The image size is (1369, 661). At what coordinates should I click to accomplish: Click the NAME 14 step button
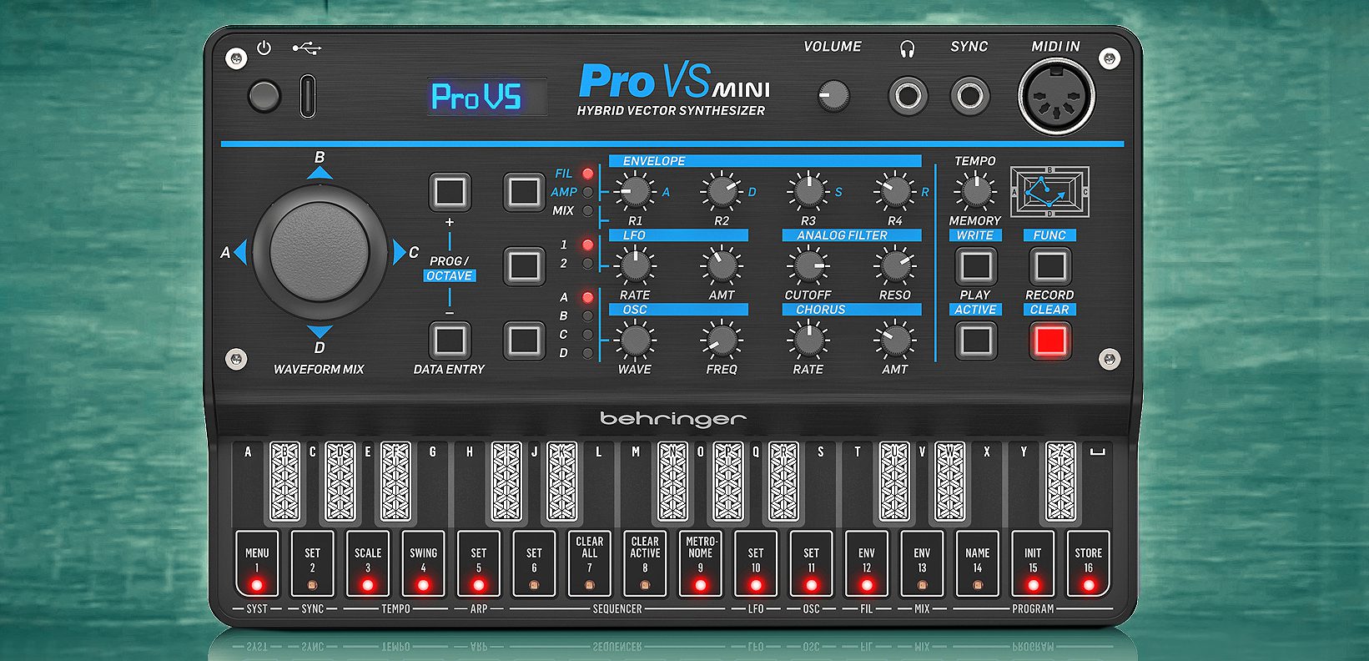point(978,563)
